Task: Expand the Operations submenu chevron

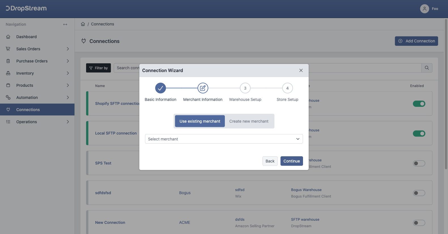Action: tap(68, 122)
